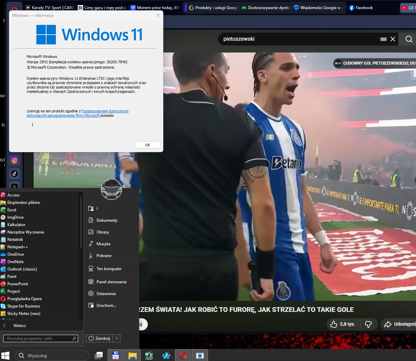Click the user account picture in Start menu
The image size is (416, 361).
tap(111, 189)
